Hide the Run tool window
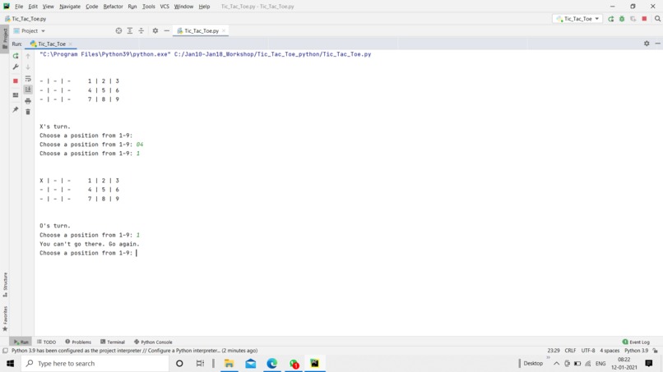 click(x=657, y=44)
